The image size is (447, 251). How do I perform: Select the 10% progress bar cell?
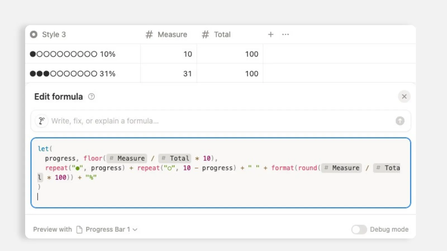(x=83, y=54)
